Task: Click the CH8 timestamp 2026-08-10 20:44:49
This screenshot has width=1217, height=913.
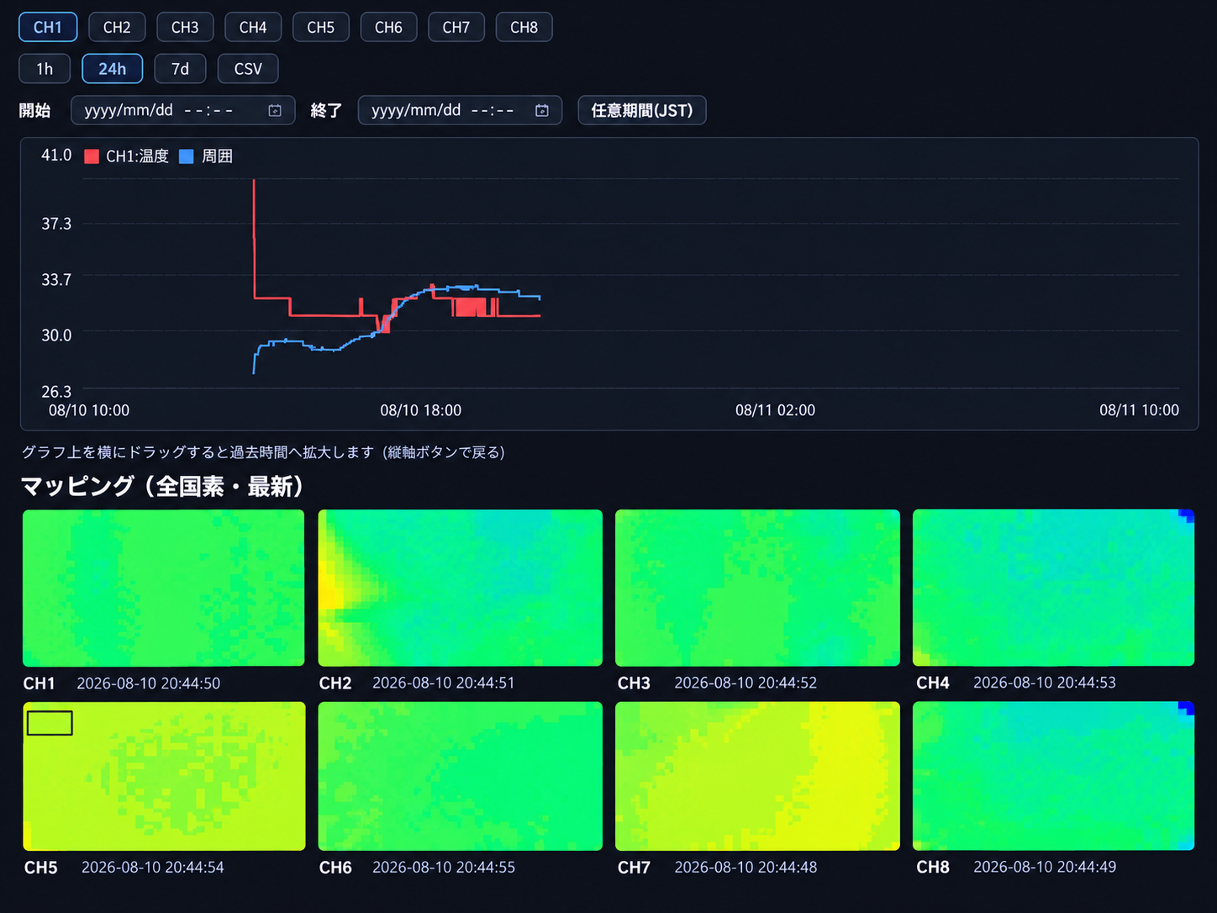Action: (x=1045, y=867)
